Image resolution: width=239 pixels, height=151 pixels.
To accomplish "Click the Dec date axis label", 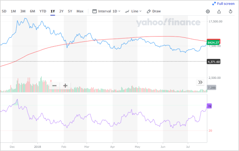I will coord(12,147).
